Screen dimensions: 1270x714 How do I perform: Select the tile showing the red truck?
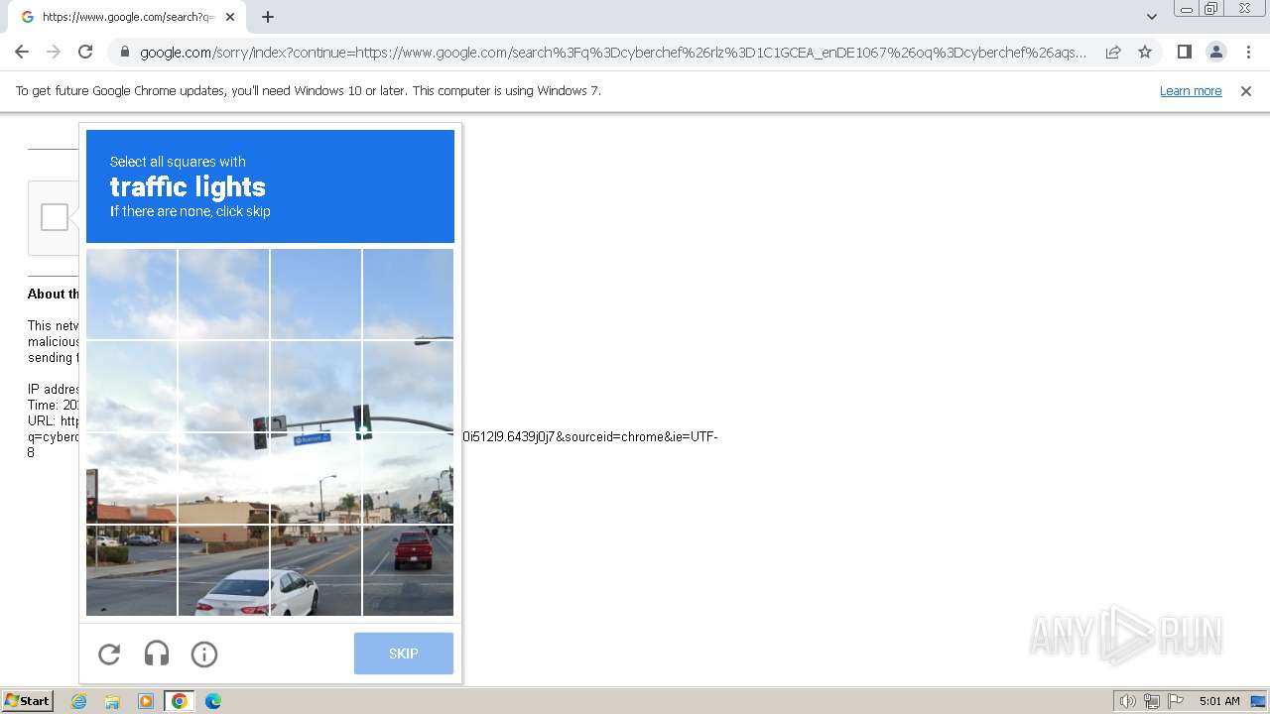click(x=408, y=570)
